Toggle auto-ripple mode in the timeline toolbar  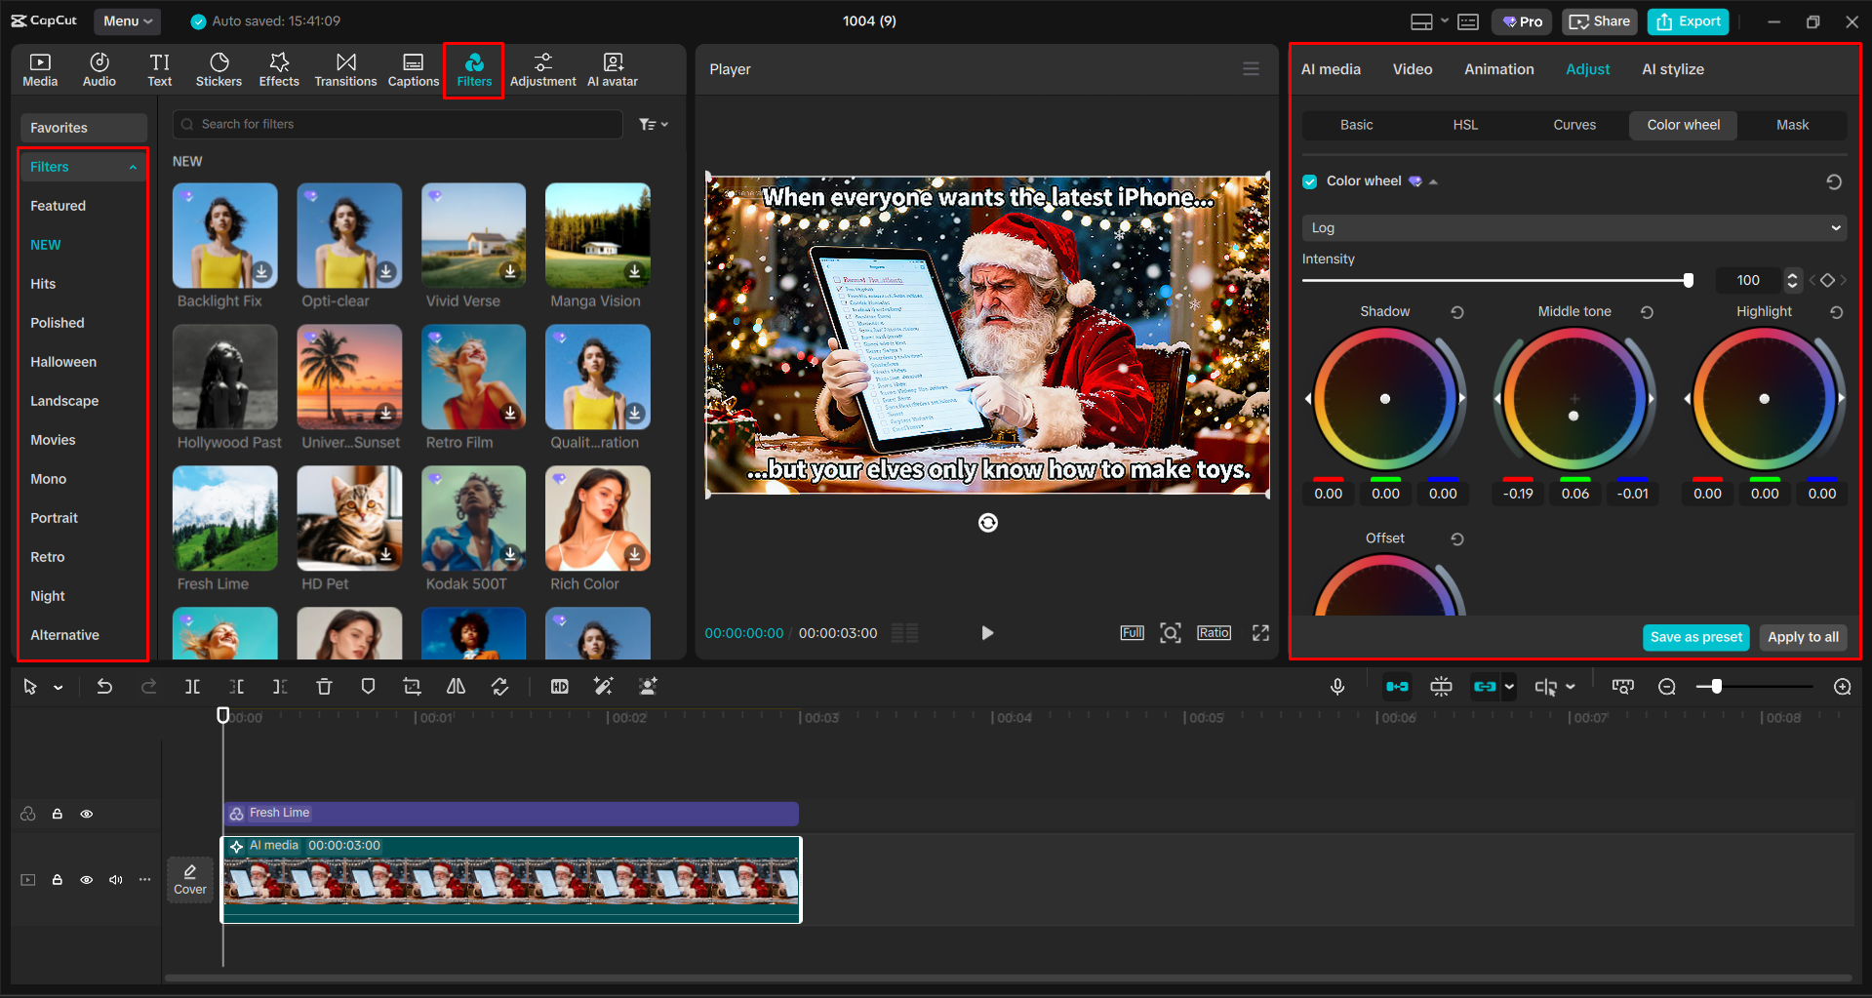click(1397, 686)
